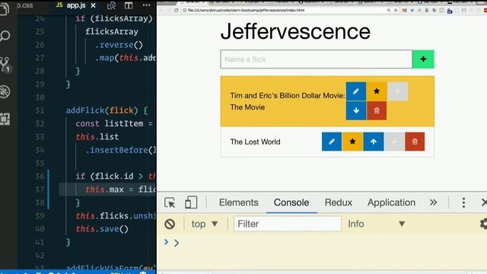Click the browser address bar URL
Viewport: 487px width, 274px height.
coord(246,10)
